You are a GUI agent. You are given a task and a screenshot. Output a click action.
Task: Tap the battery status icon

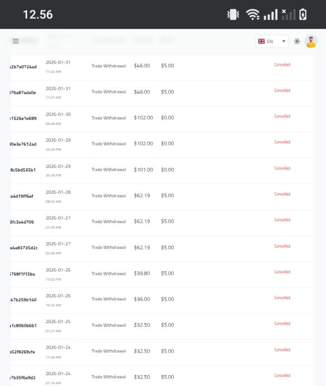coord(303,15)
